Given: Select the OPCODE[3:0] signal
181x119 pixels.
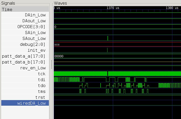Looking at the screenshot, I should click(x=25, y=27).
